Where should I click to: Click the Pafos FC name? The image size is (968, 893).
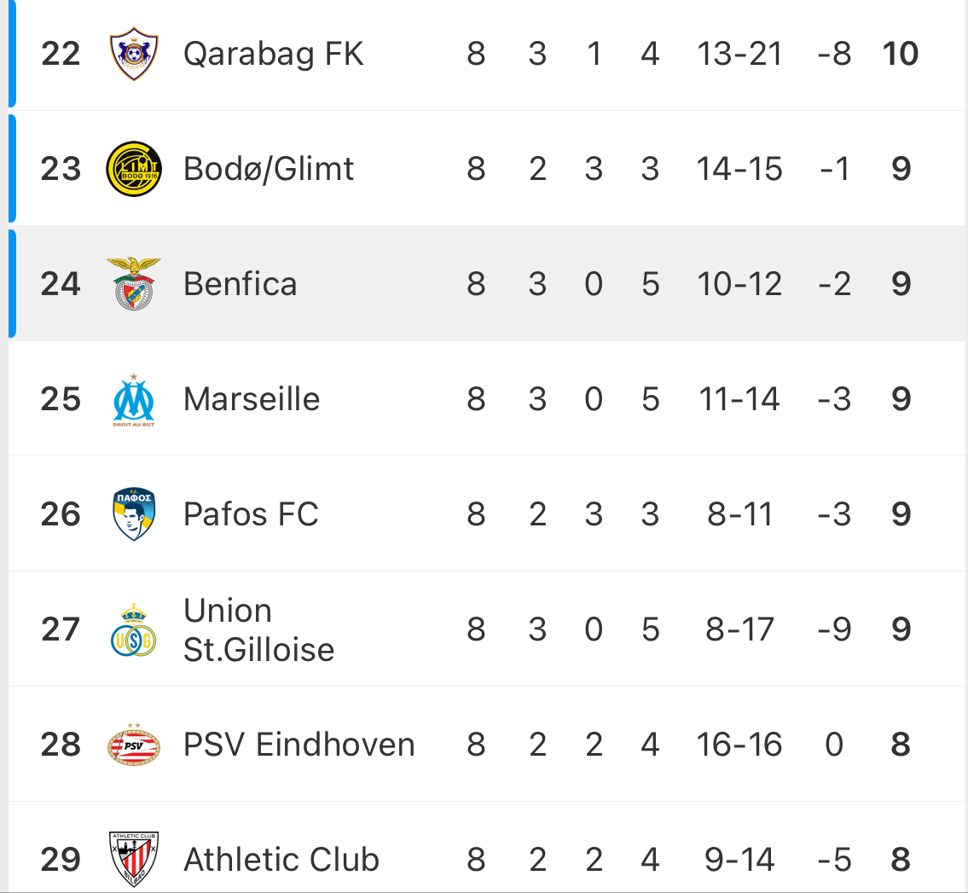click(251, 514)
